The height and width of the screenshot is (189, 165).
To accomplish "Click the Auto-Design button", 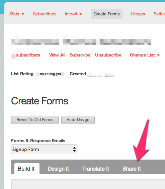I will [x=78, y=120].
